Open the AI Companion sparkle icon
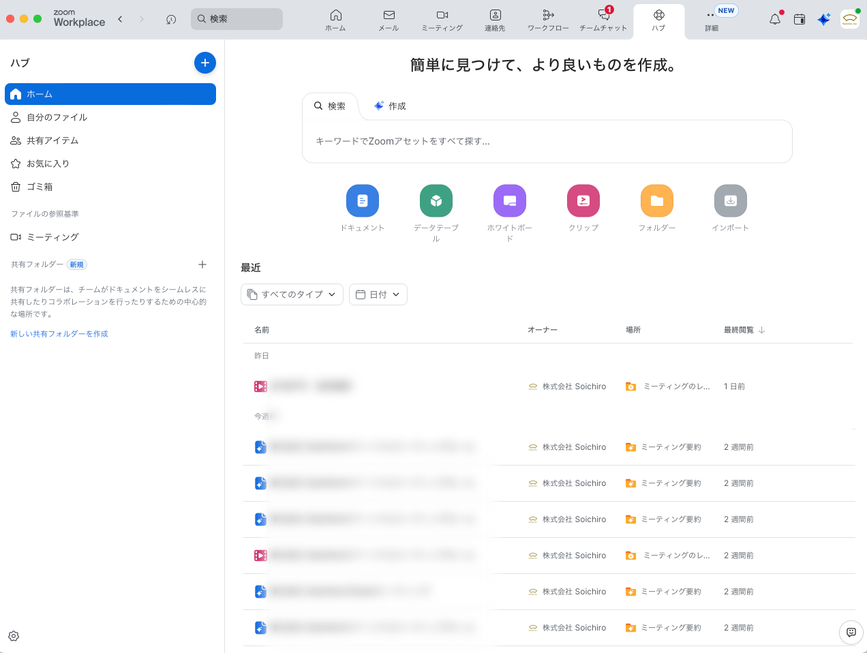Screen dimensions: 867x653 pyautogui.click(x=823, y=20)
